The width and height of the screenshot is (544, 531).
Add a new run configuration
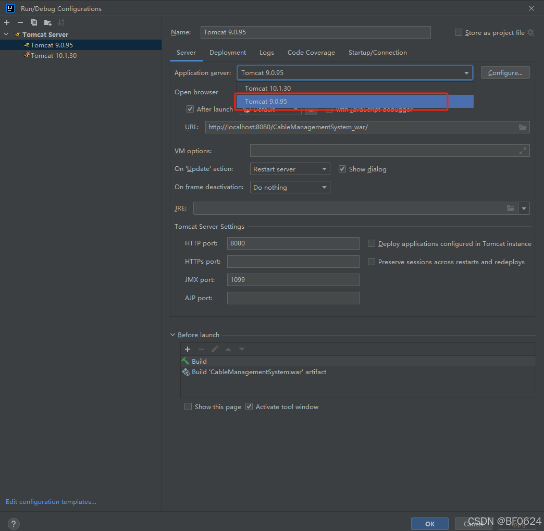(7, 22)
